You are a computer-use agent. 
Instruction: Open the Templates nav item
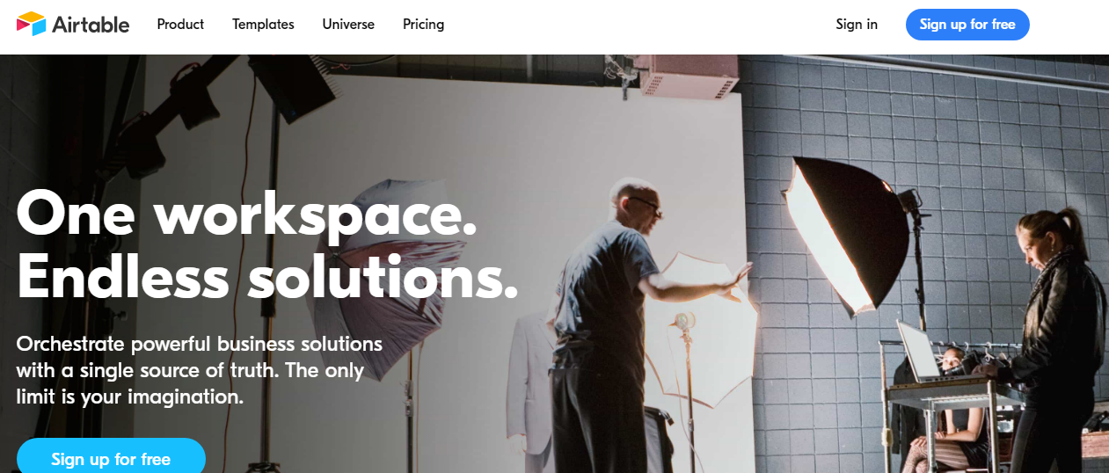pyautogui.click(x=263, y=25)
